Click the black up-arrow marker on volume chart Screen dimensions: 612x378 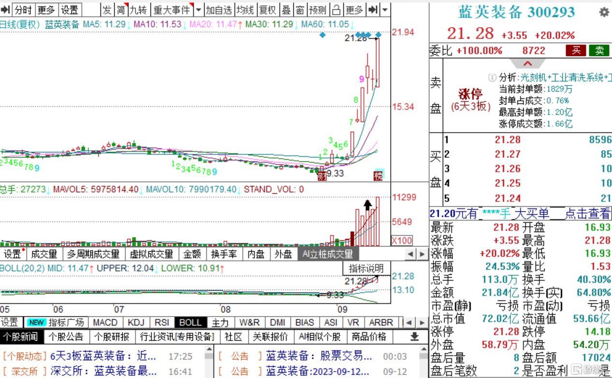(x=367, y=205)
